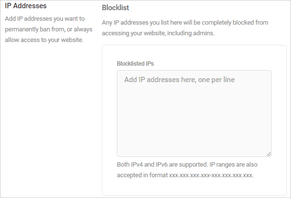Click 'allow access to your website.' line
Image resolution: width=291 pixels, height=198 pixels.
click(44, 40)
